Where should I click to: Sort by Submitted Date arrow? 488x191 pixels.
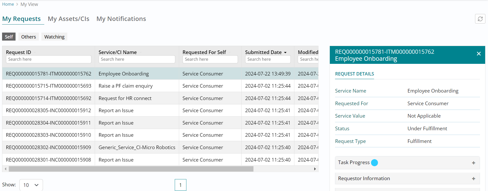285,52
